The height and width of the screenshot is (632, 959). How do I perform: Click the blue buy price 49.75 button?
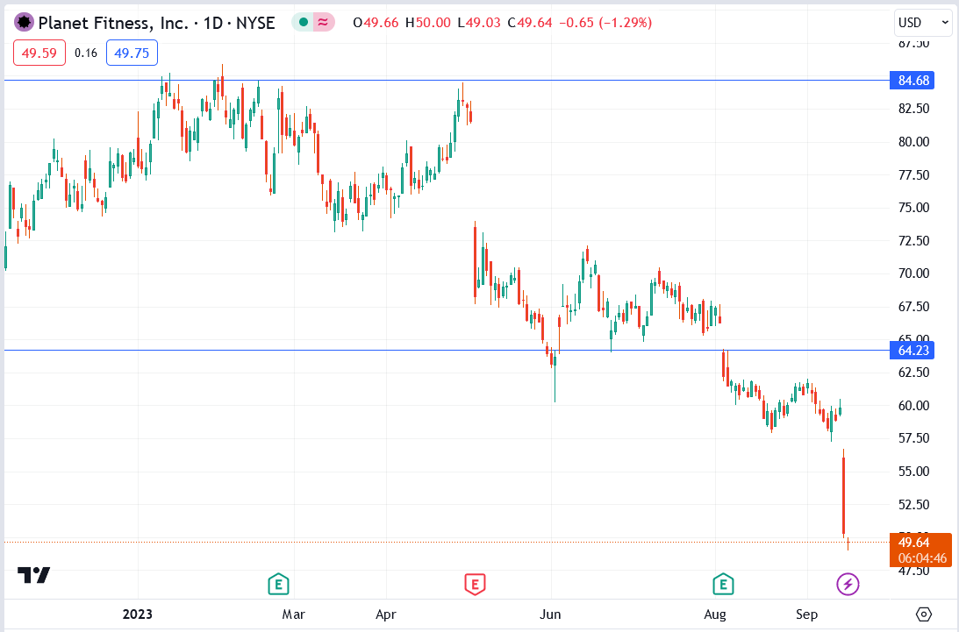[x=132, y=53]
